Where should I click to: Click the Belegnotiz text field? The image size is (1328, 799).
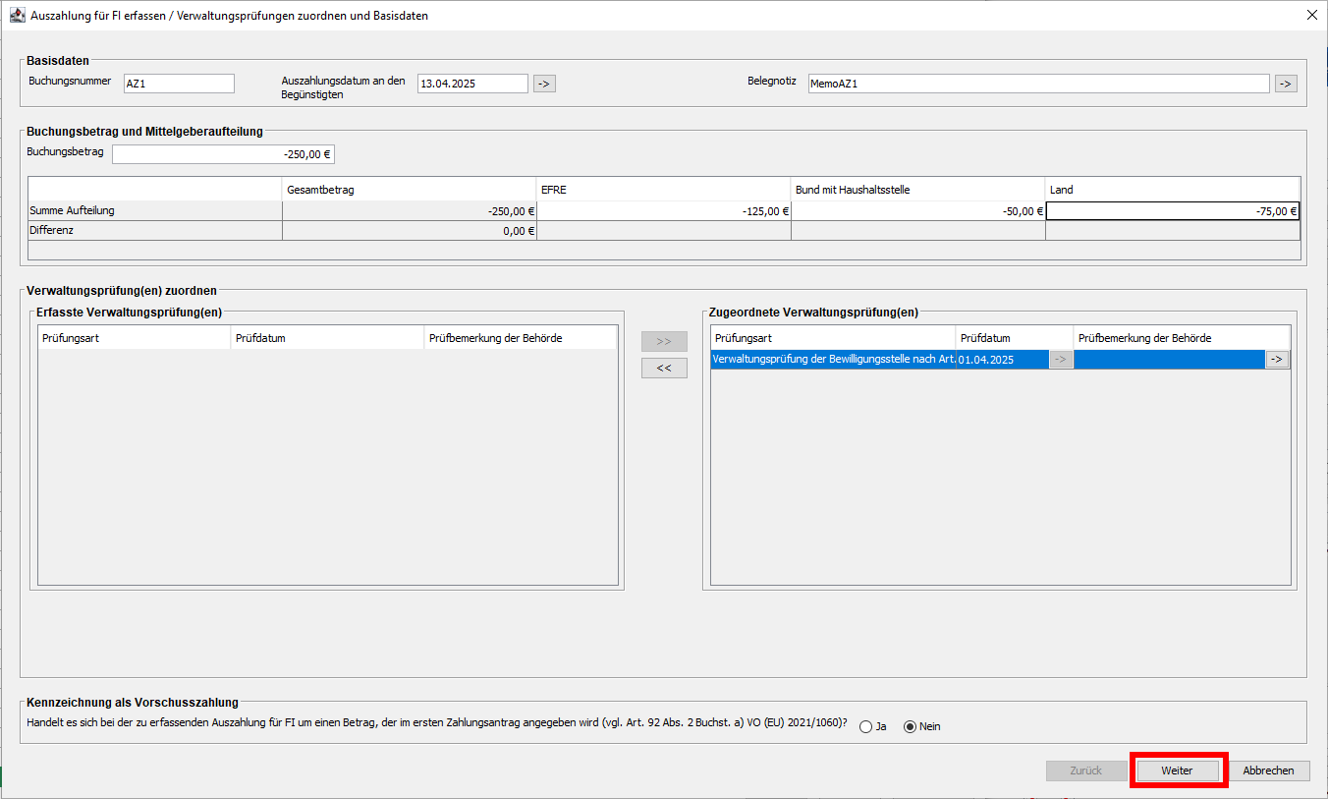1037,84
